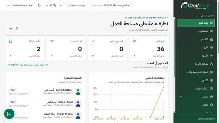Click the Doiteasy Solutions footer link
219x123 pixels.
(206, 119)
